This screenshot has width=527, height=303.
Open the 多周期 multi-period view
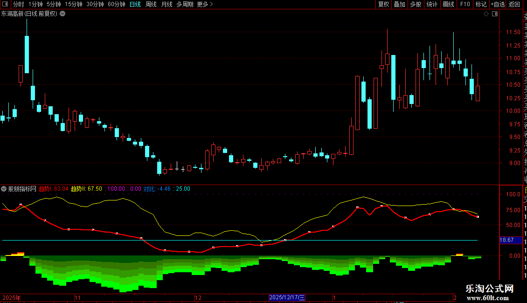point(185,4)
